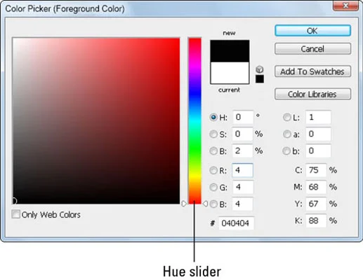Viewport: 363px width, 280px height.
Task: Click the left hue slider arrow handle
Action: click(184, 204)
